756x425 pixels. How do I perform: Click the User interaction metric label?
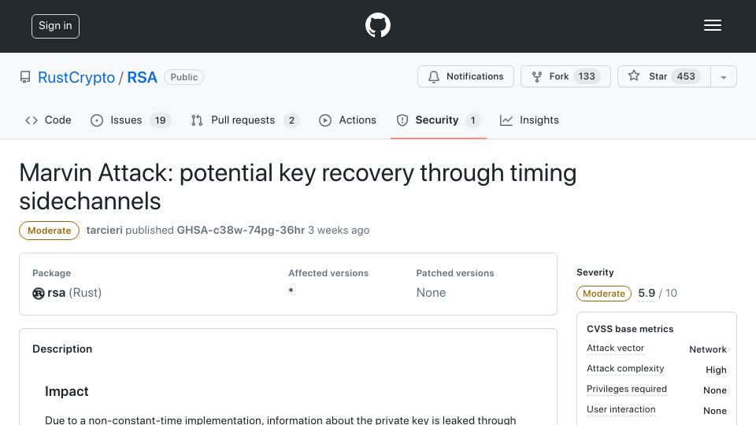(621, 409)
